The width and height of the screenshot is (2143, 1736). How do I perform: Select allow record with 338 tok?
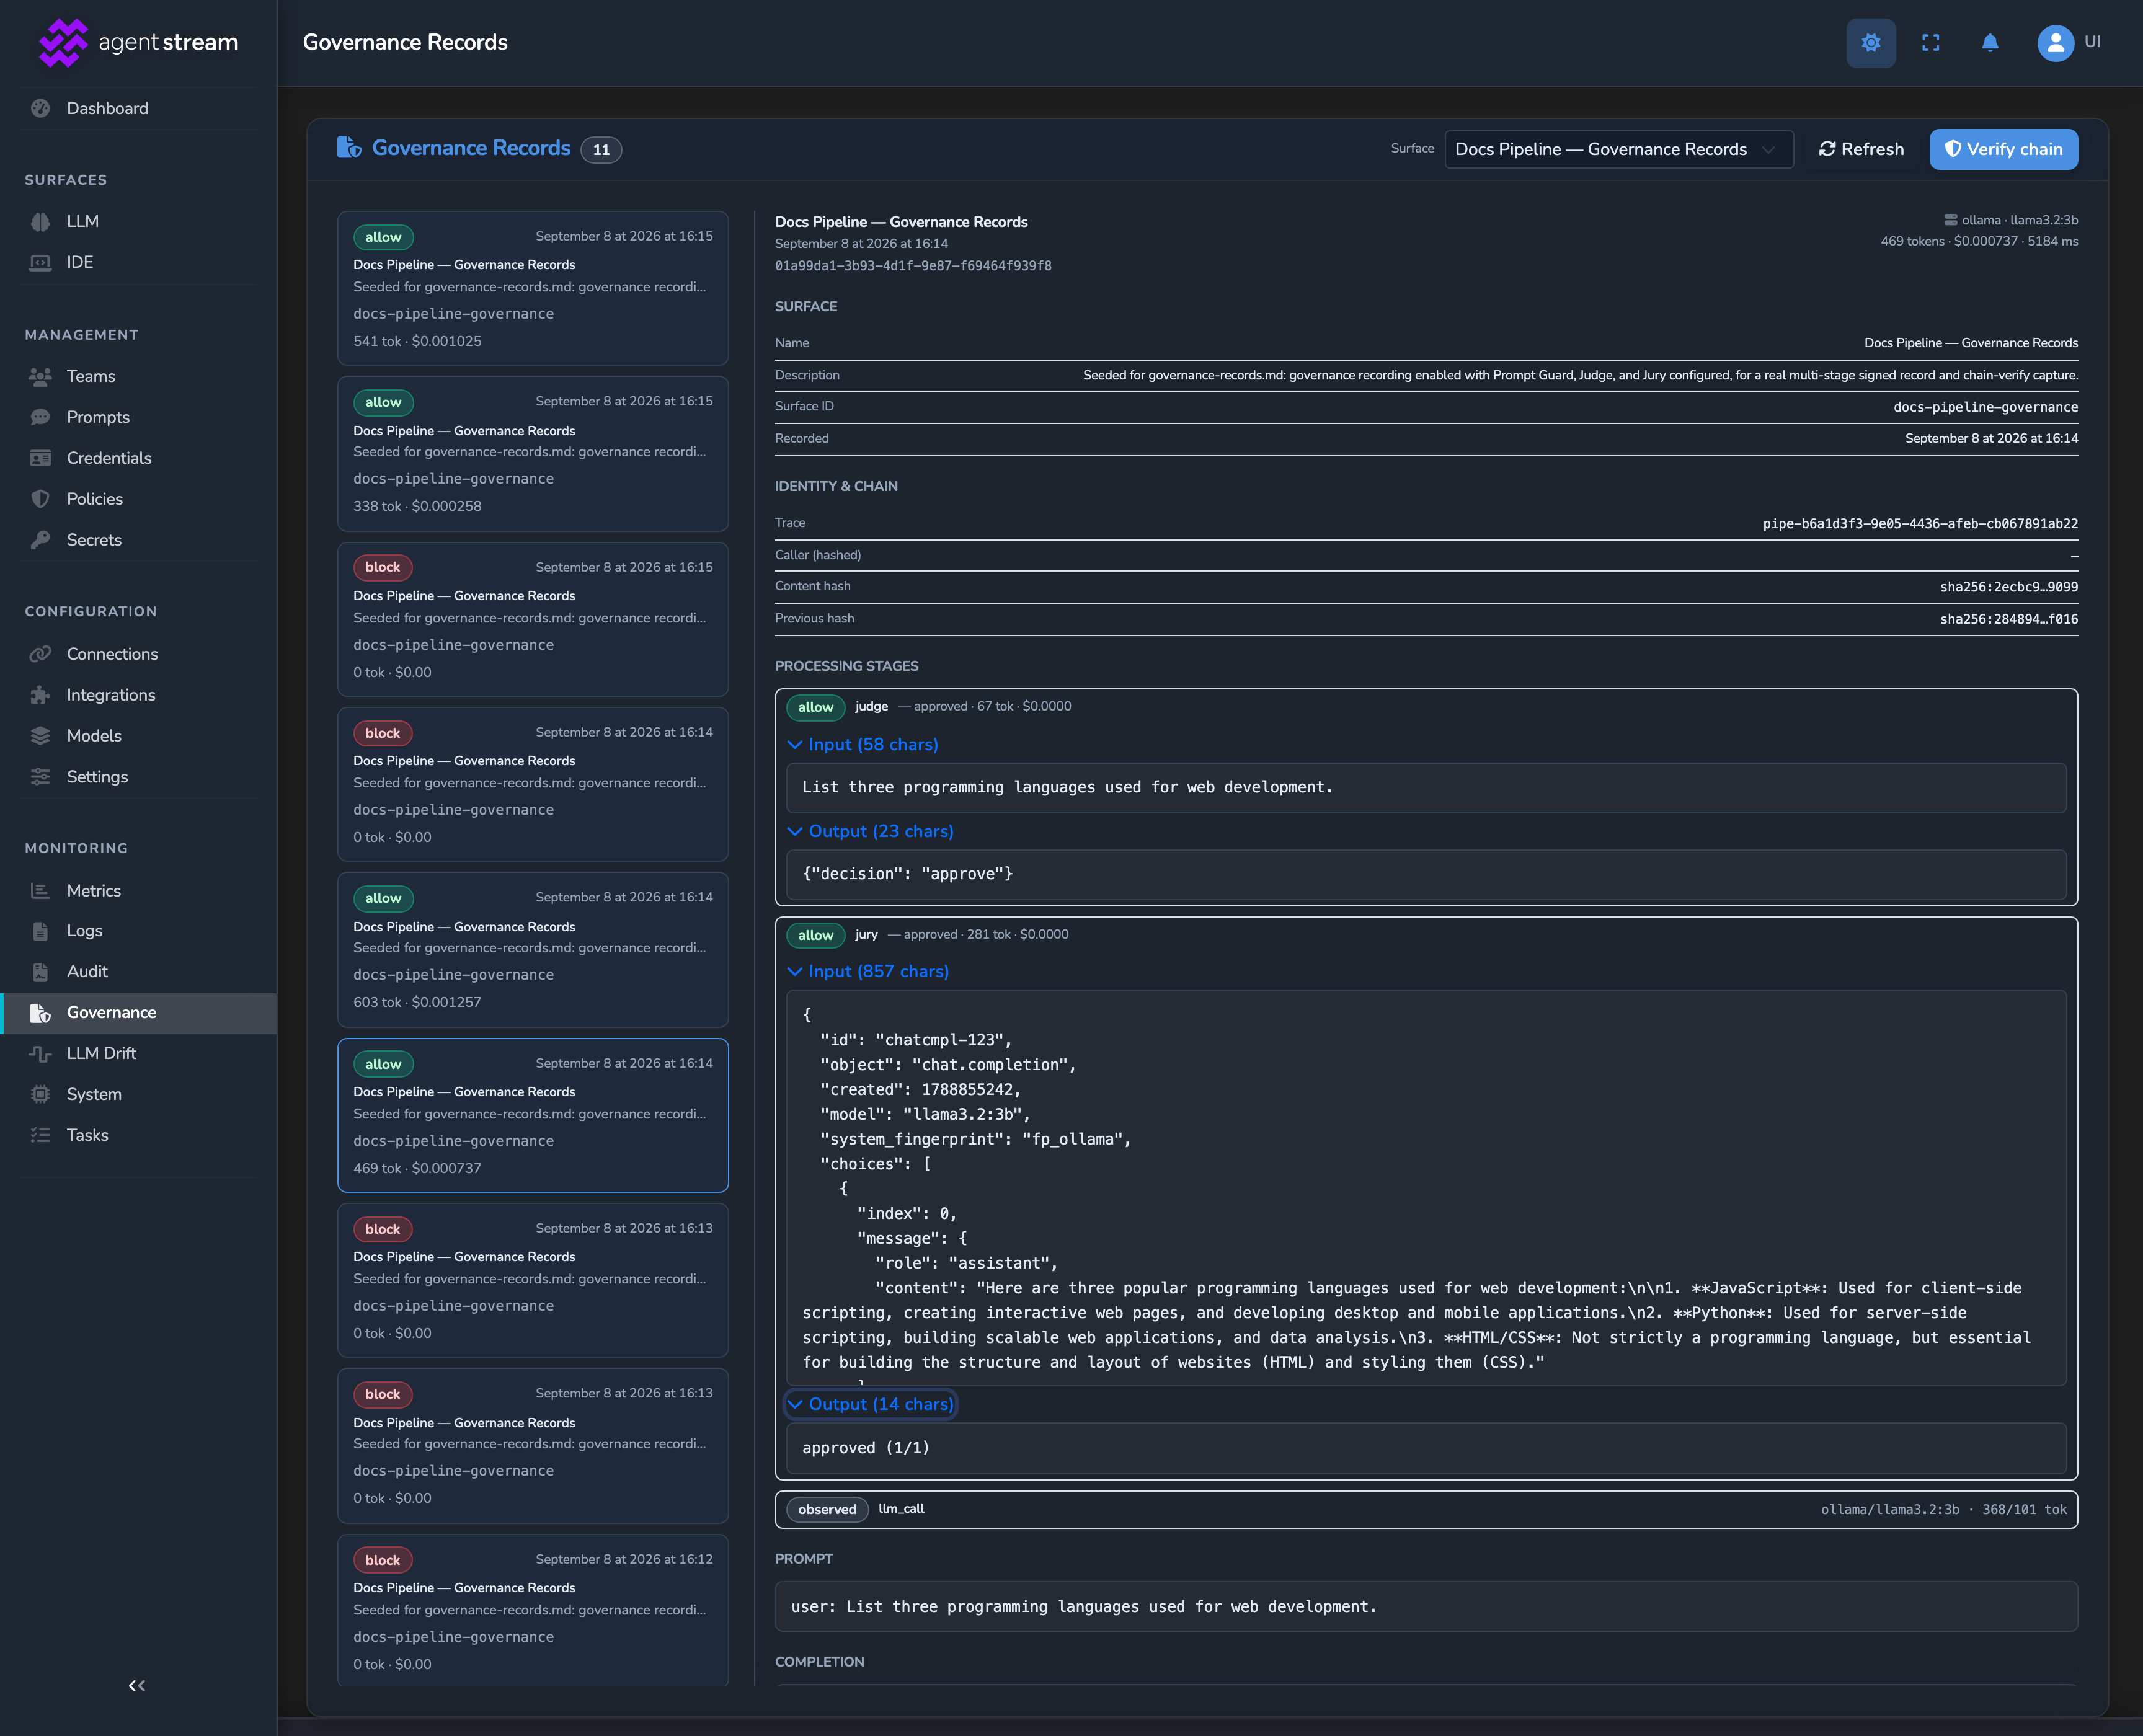coord(533,454)
